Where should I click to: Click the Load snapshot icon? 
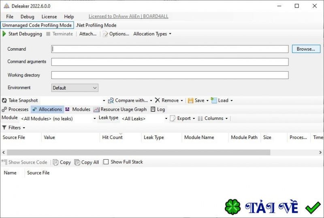(x=214, y=100)
